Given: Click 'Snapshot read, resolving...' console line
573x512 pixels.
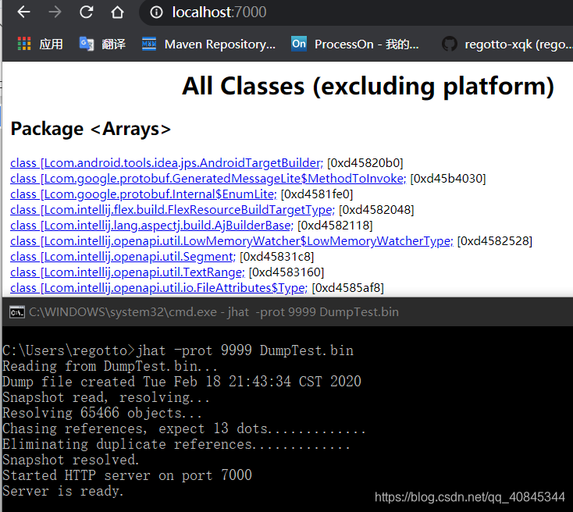Looking at the screenshot, I should pyautogui.click(x=106, y=397).
